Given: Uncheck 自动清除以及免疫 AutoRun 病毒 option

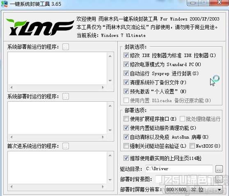Looking at the screenshot, I should tap(126, 137).
